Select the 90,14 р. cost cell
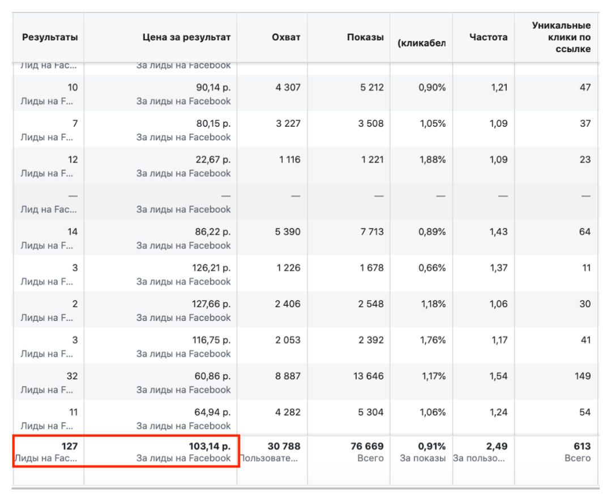611x501 pixels. 213,88
